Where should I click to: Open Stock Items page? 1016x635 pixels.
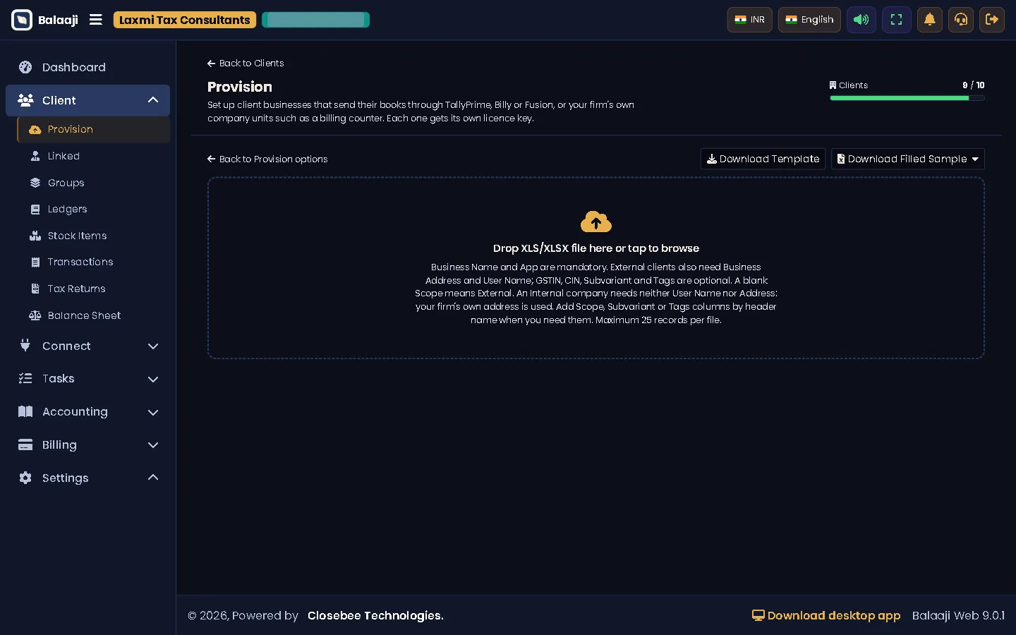point(94,236)
